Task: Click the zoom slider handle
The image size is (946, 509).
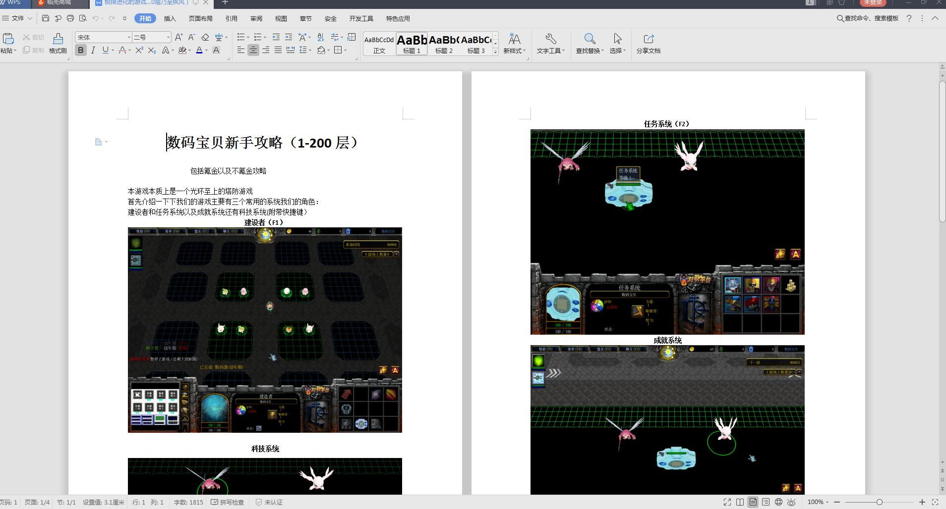Action: click(x=879, y=502)
